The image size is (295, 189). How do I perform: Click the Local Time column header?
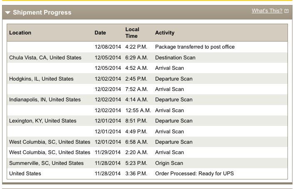132,33
